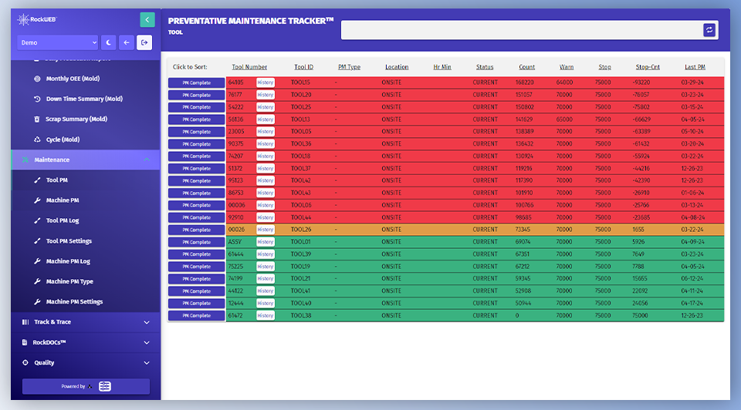741x410 pixels.
Task: Sort by Count column
Action: tap(527, 67)
